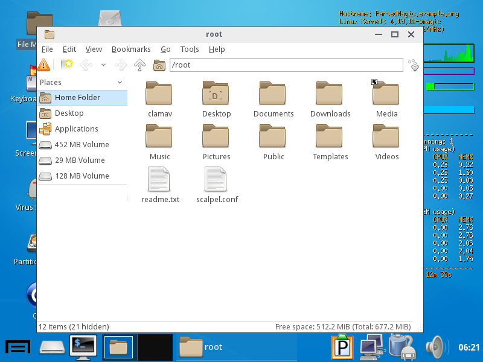483x362 pixels.
Task: Open the Bookmarks menu
Action: (x=131, y=49)
